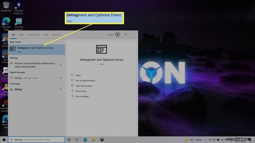The height and width of the screenshot is (143, 255).
Task: Choose Pin to Start
Action: [x=81, y=91]
